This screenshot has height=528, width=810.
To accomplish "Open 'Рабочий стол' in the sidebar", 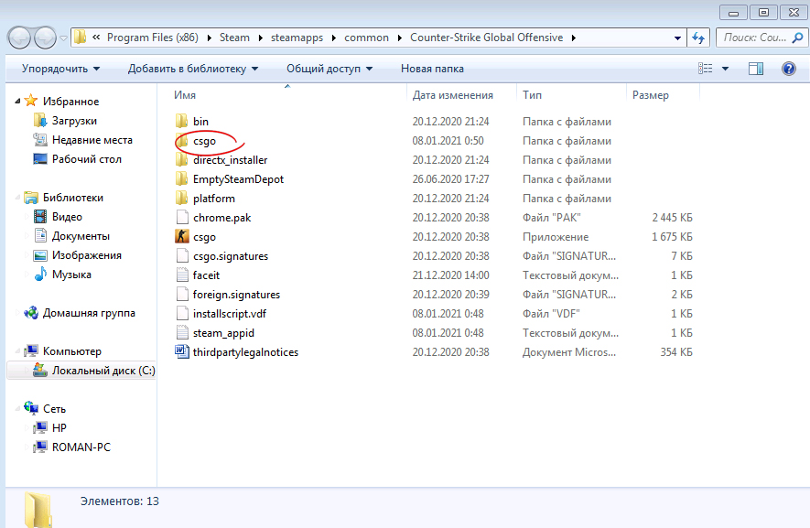I will tap(87, 159).
